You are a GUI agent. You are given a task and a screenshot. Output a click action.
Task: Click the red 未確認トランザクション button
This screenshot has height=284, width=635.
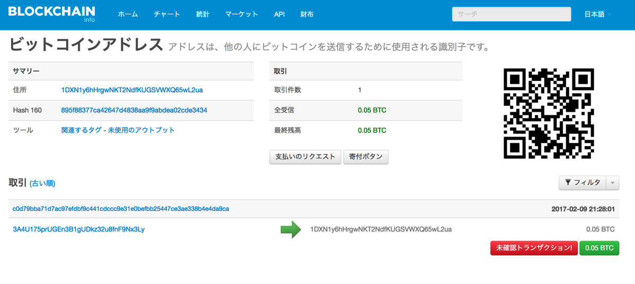(x=533, y=248)
